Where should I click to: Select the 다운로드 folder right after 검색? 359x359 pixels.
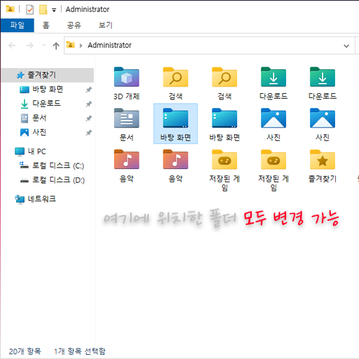click(x=273, y=83)
